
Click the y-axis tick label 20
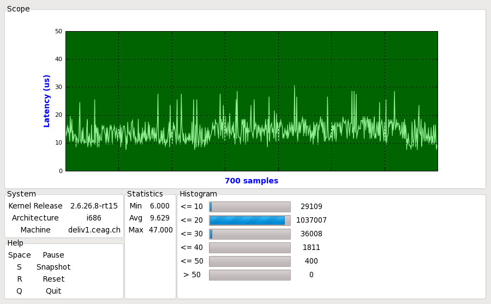coord(58,115)
